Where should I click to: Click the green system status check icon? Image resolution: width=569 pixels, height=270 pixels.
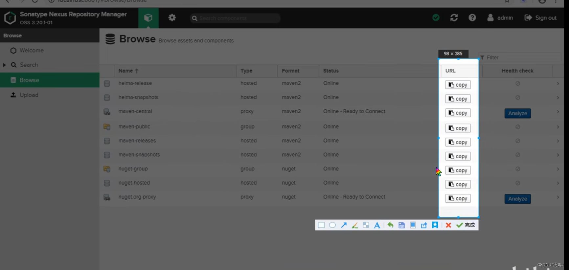click(436, 18)
